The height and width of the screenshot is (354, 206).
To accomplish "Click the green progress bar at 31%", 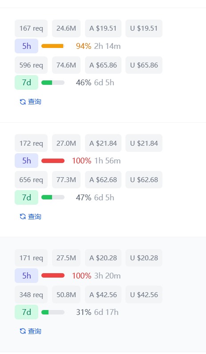I will [x=53, y=312].
